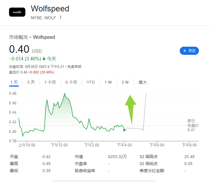
Task: Open the three-dot options menu beside NYSE: WOLF
Action: point(61,17)
